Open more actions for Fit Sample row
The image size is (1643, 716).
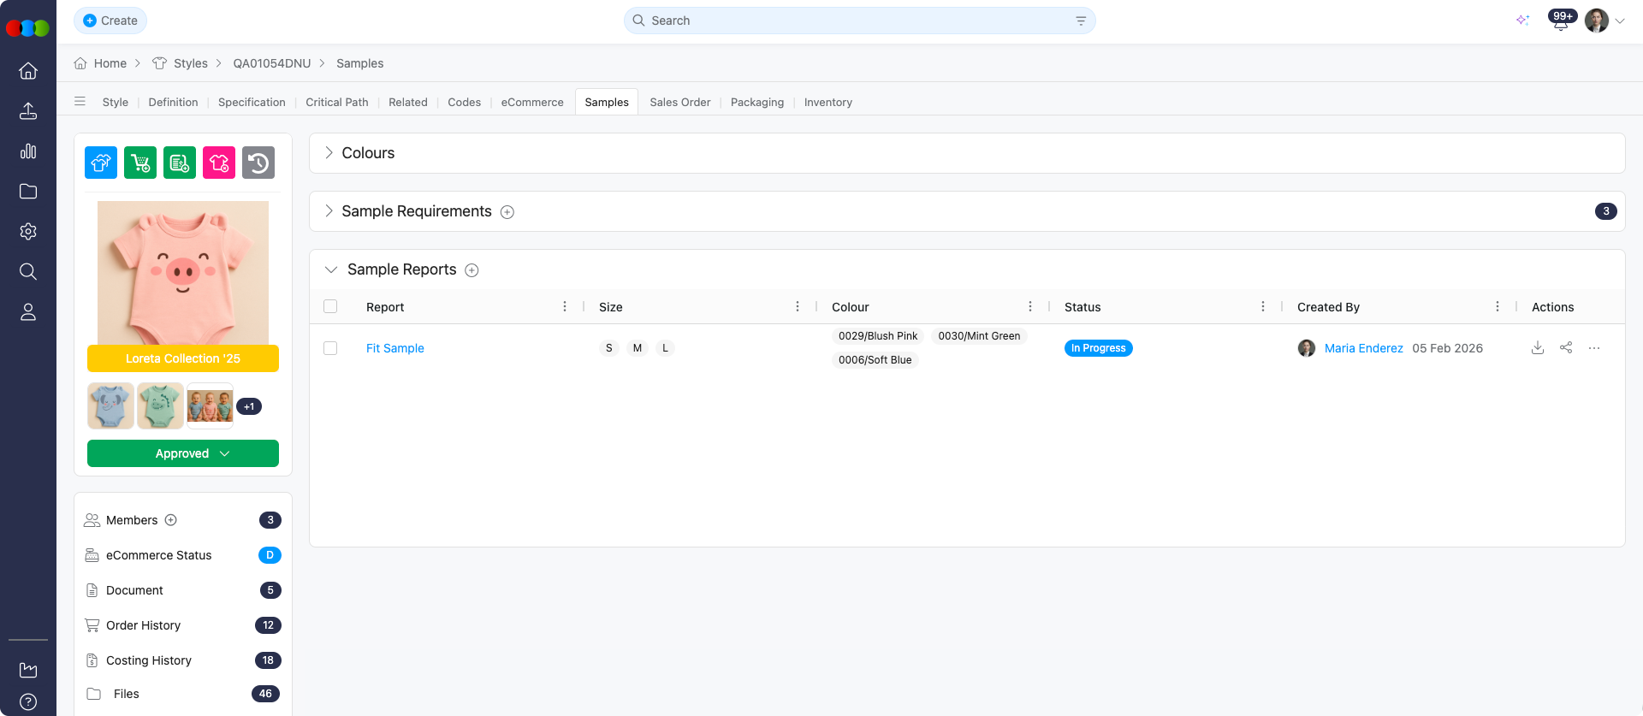[1594, 348]
